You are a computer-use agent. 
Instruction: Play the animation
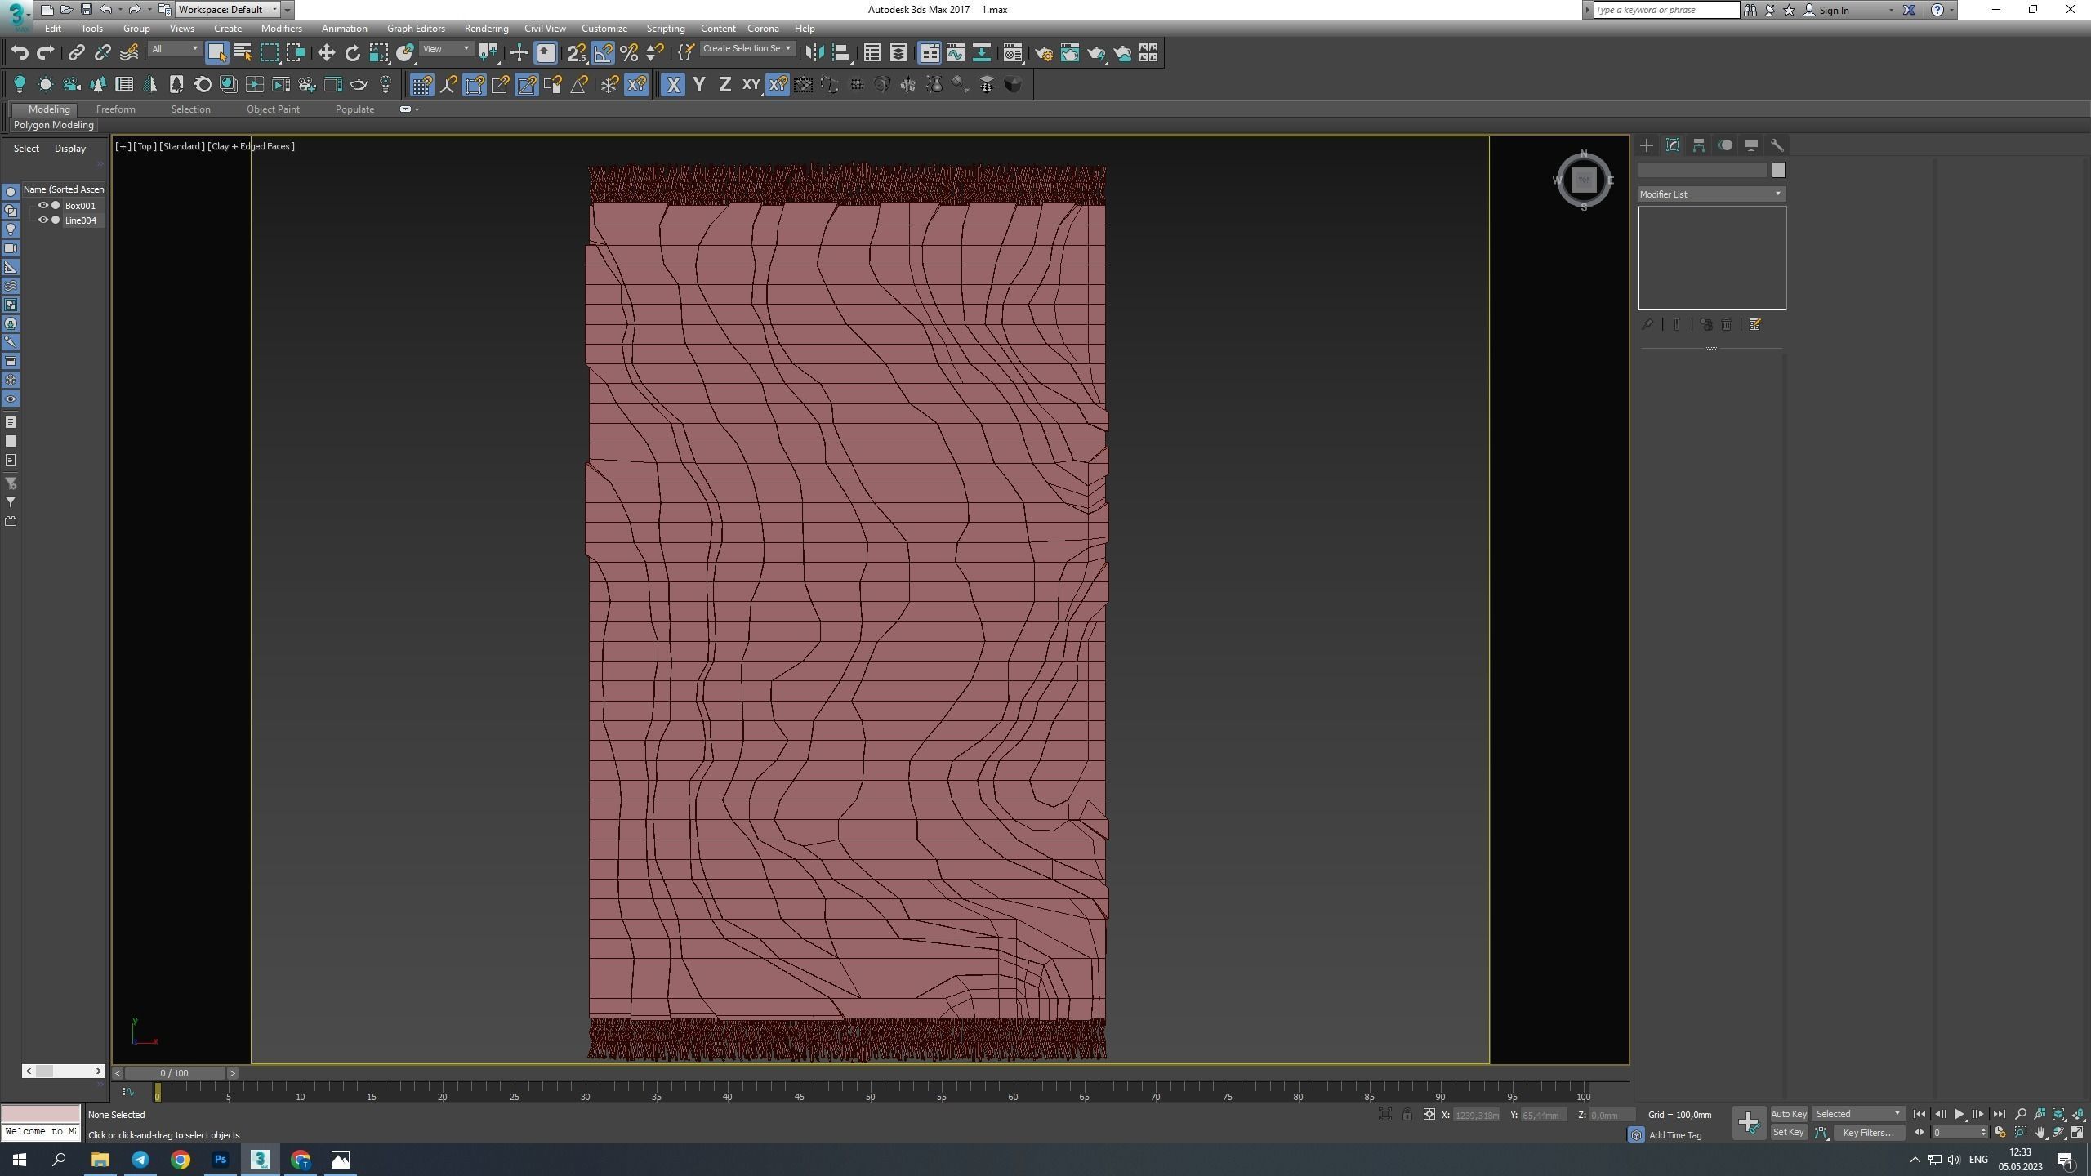click(1959, 1114)
